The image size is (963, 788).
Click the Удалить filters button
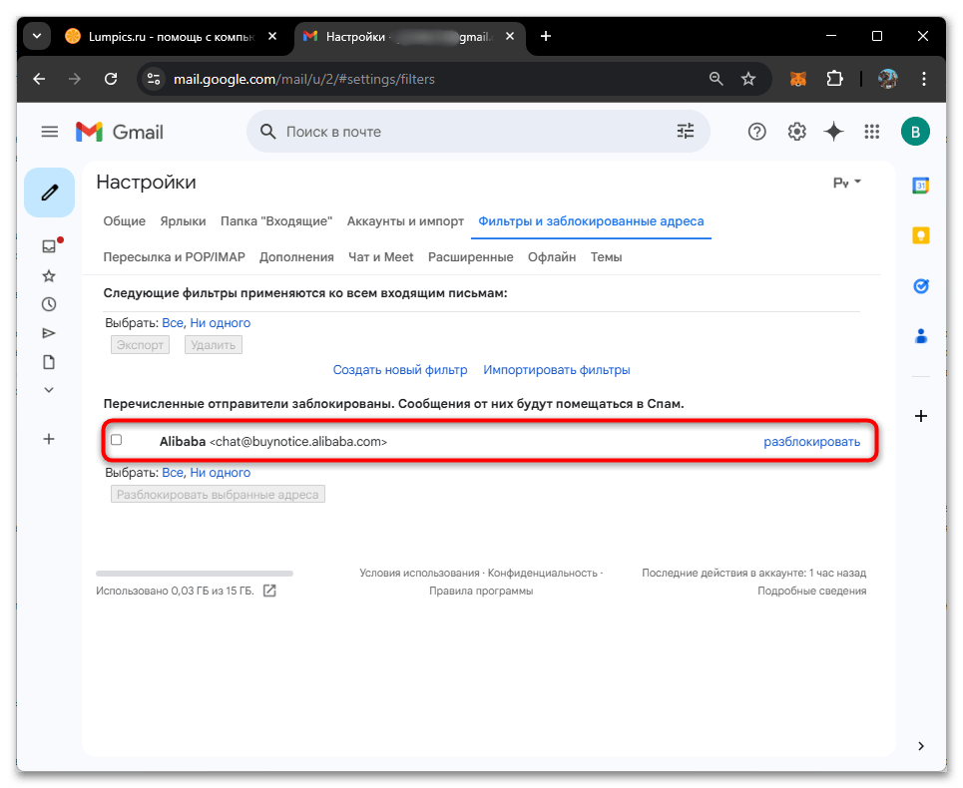coord(214,345)
